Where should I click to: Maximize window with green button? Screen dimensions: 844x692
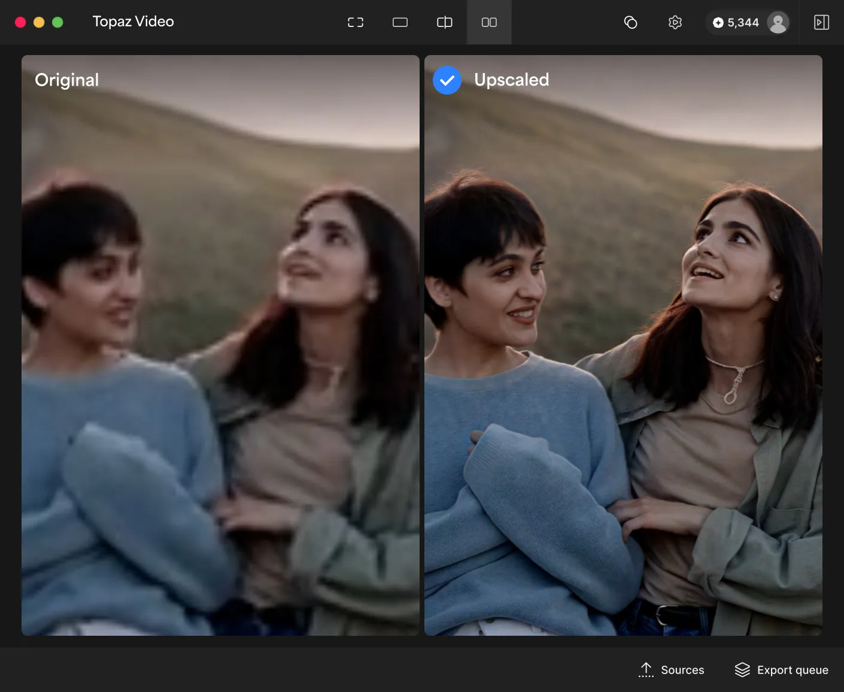point(57,22)
